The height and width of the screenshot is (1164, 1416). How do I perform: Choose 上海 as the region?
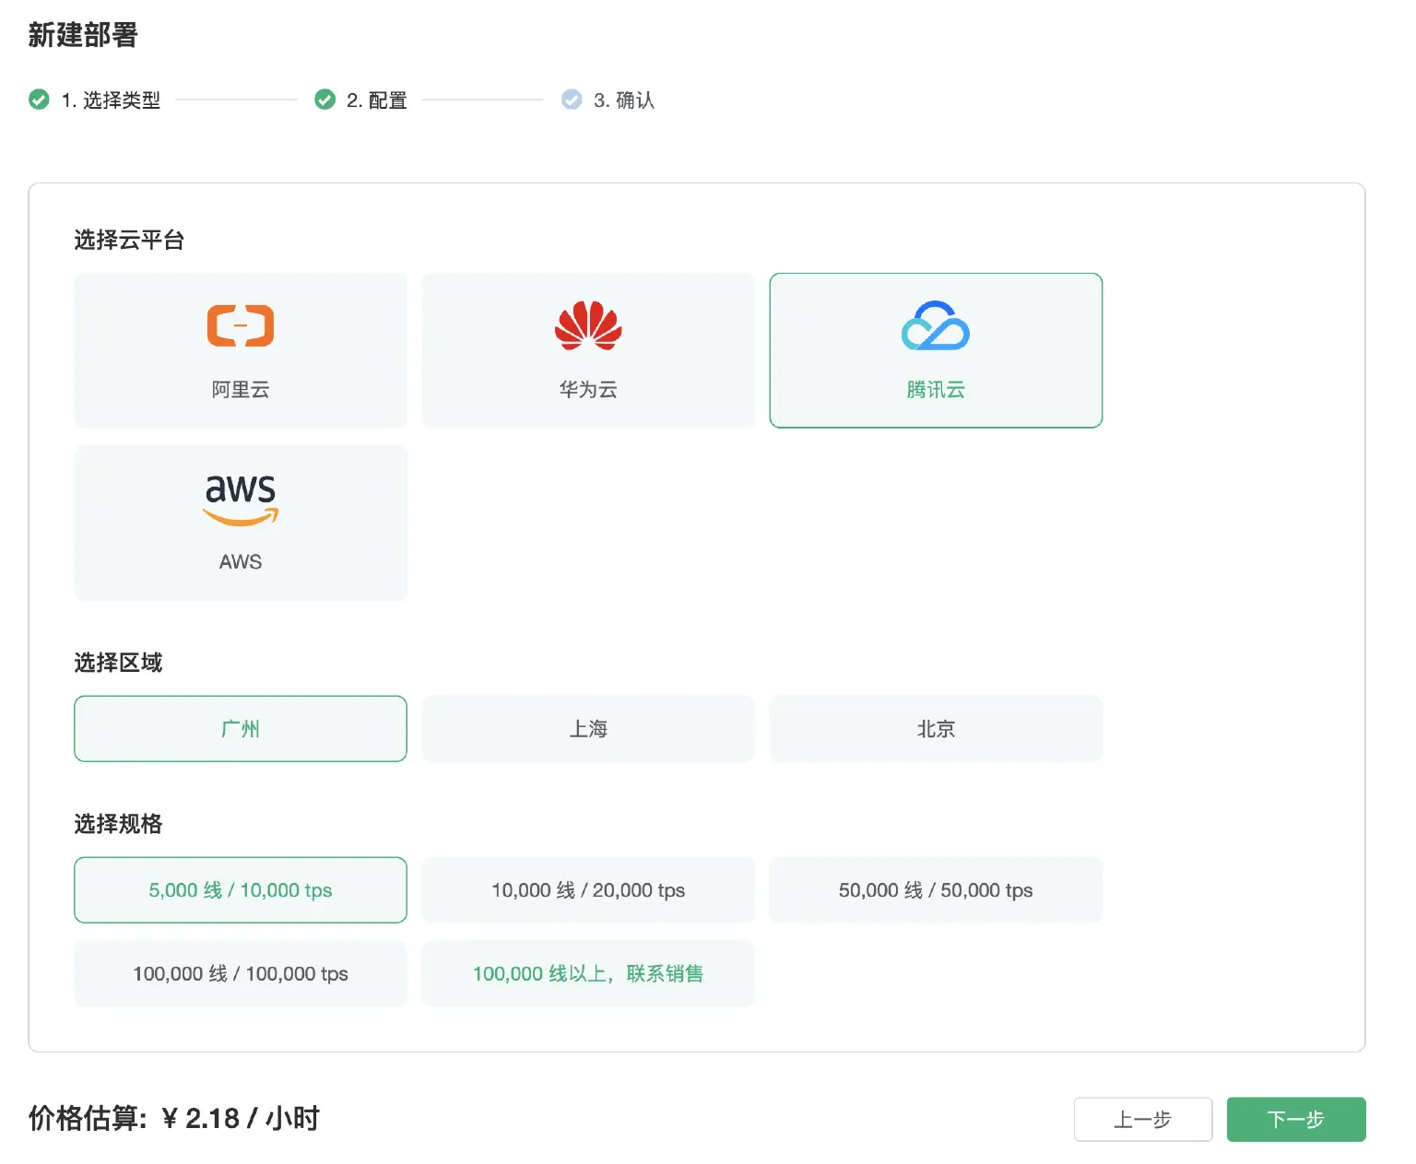click(x=588, y=729)
